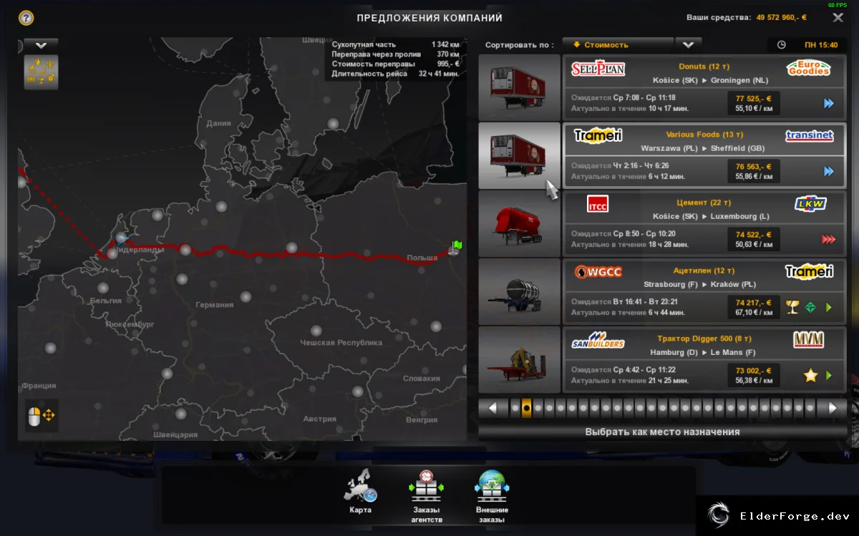The image size is (859, 536).
Task: Click the gold star on Трактор Digger 500 job
Action: click(x=810, y=375)
